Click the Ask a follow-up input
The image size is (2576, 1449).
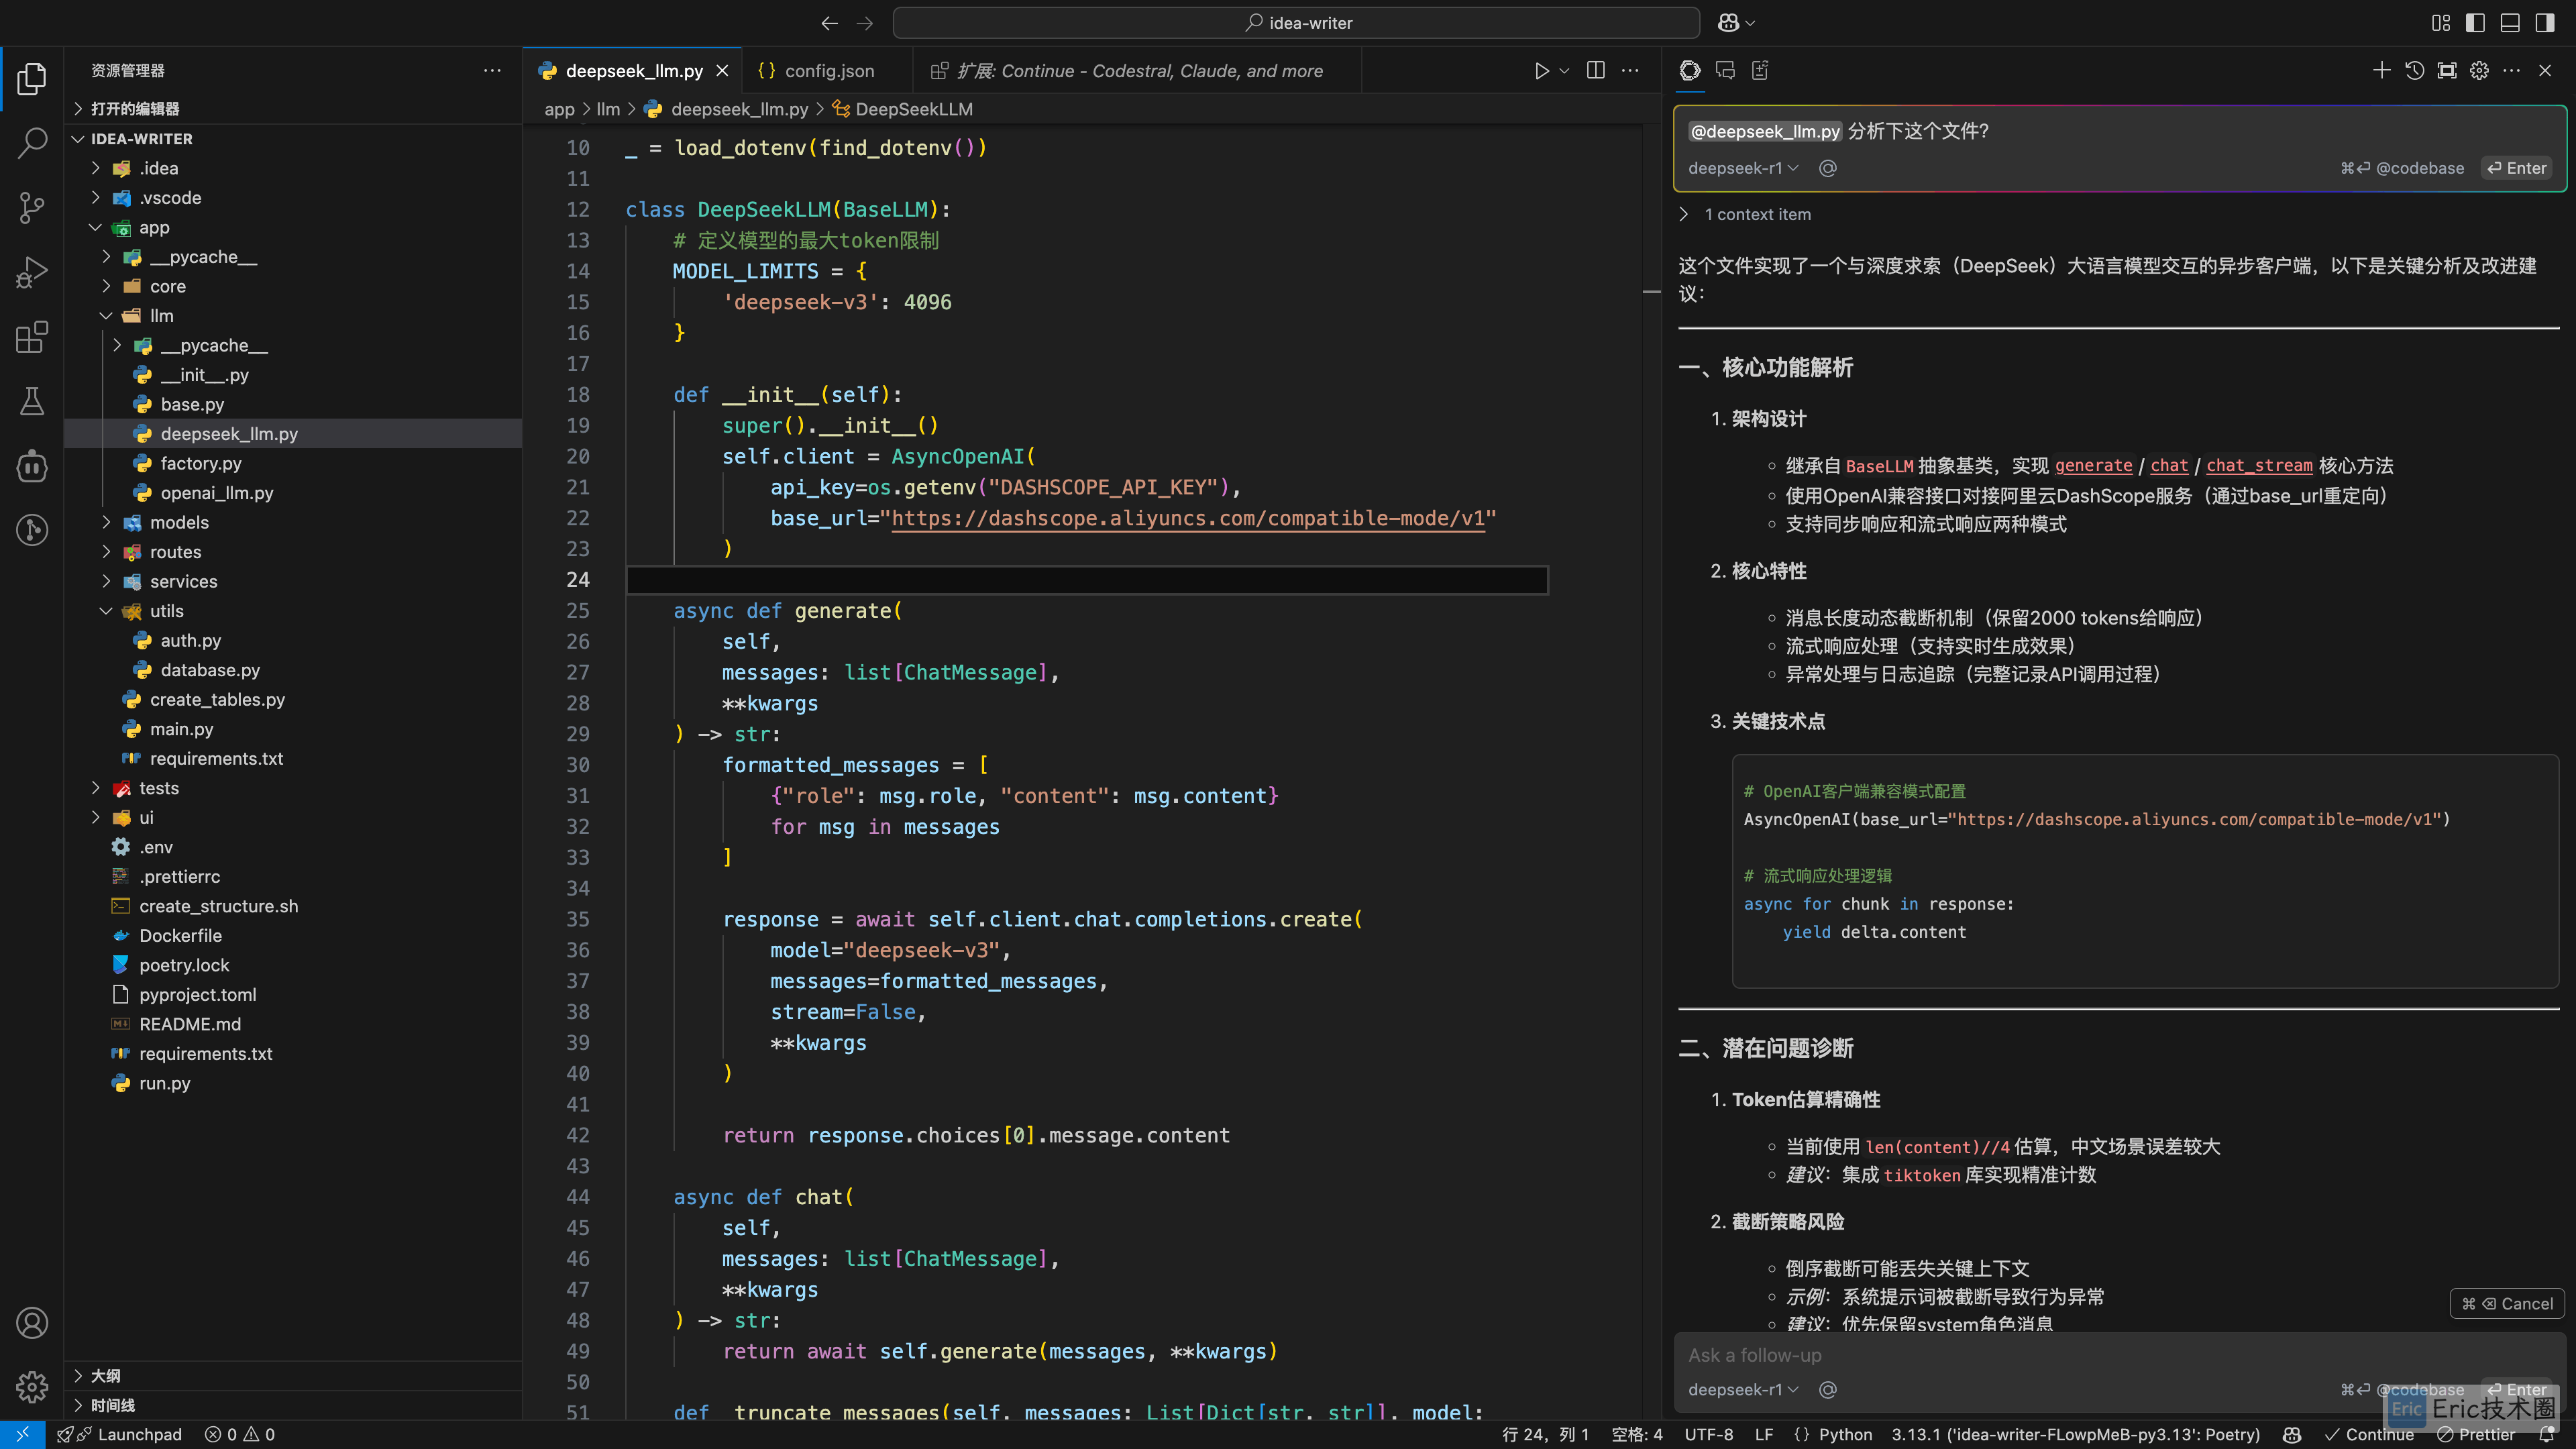2119,1356
